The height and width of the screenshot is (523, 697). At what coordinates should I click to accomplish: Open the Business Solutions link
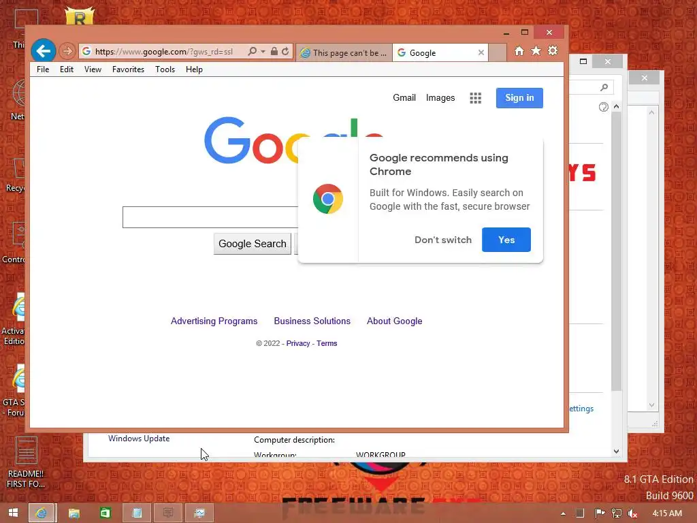pyautogui.click(x=312, y=321)
